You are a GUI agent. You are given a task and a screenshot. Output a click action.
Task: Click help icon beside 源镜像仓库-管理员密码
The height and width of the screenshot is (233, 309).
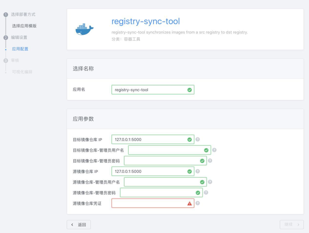click(x=206, y=192)
